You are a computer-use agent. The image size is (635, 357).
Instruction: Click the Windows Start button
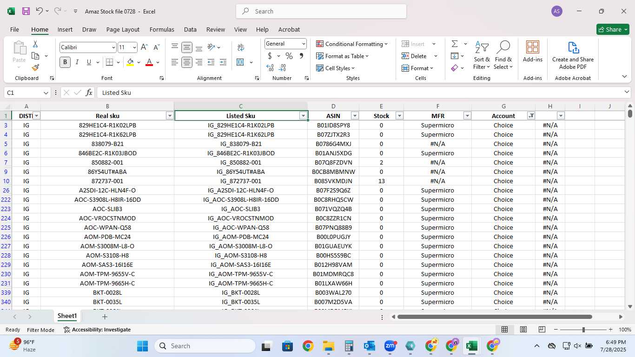coord(142,346)
